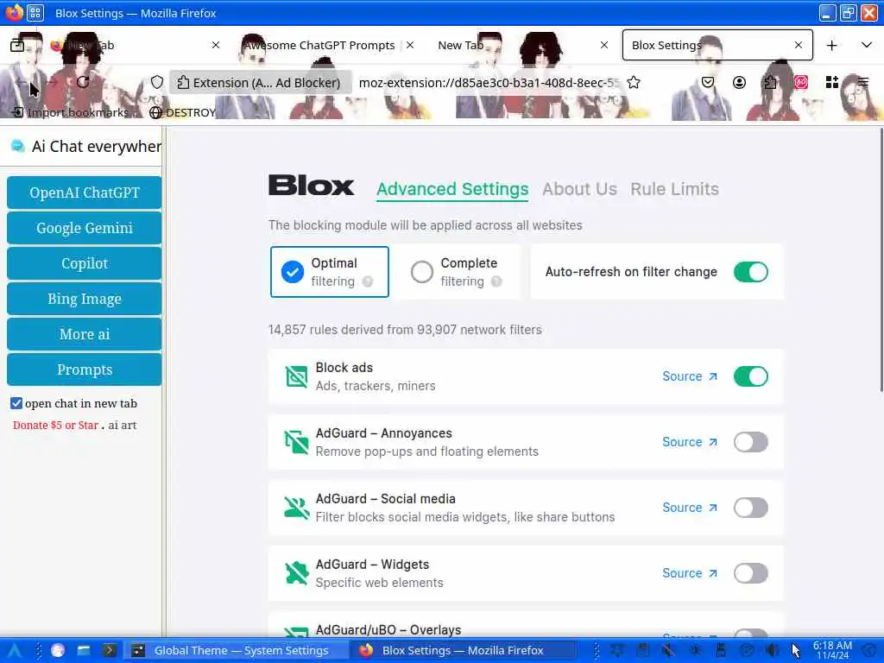
Task: Open the grid-plus toolbar extension icon
Action: click(x=831, y=82)
